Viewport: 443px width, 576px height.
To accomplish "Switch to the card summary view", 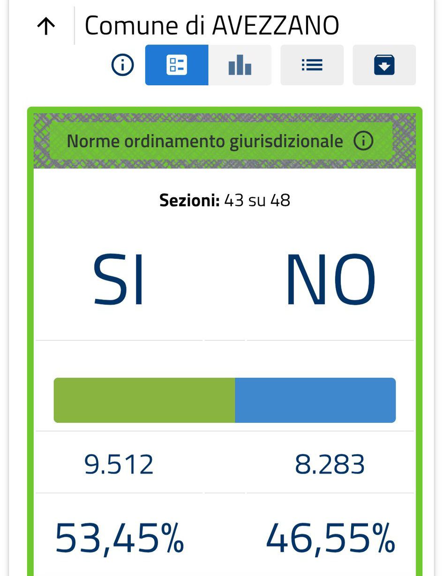I will [x=177, y=65].
